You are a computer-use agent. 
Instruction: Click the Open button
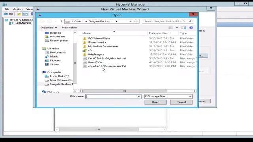[x=155, y=102]
